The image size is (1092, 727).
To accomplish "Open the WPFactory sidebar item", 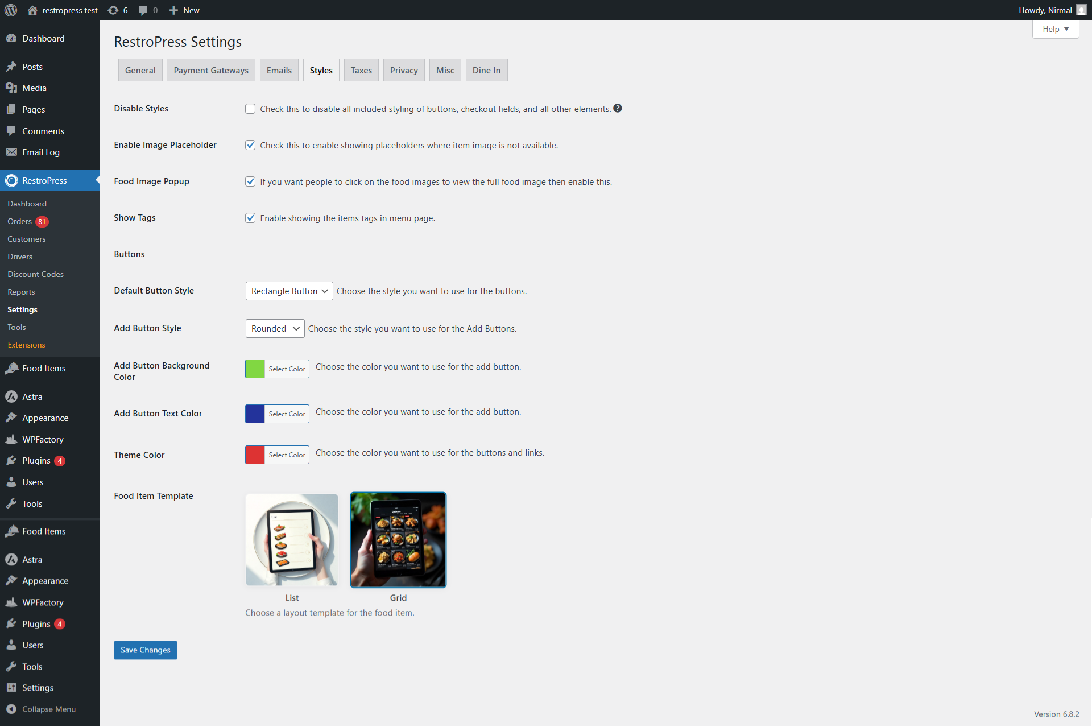I will tap(43, 439).
